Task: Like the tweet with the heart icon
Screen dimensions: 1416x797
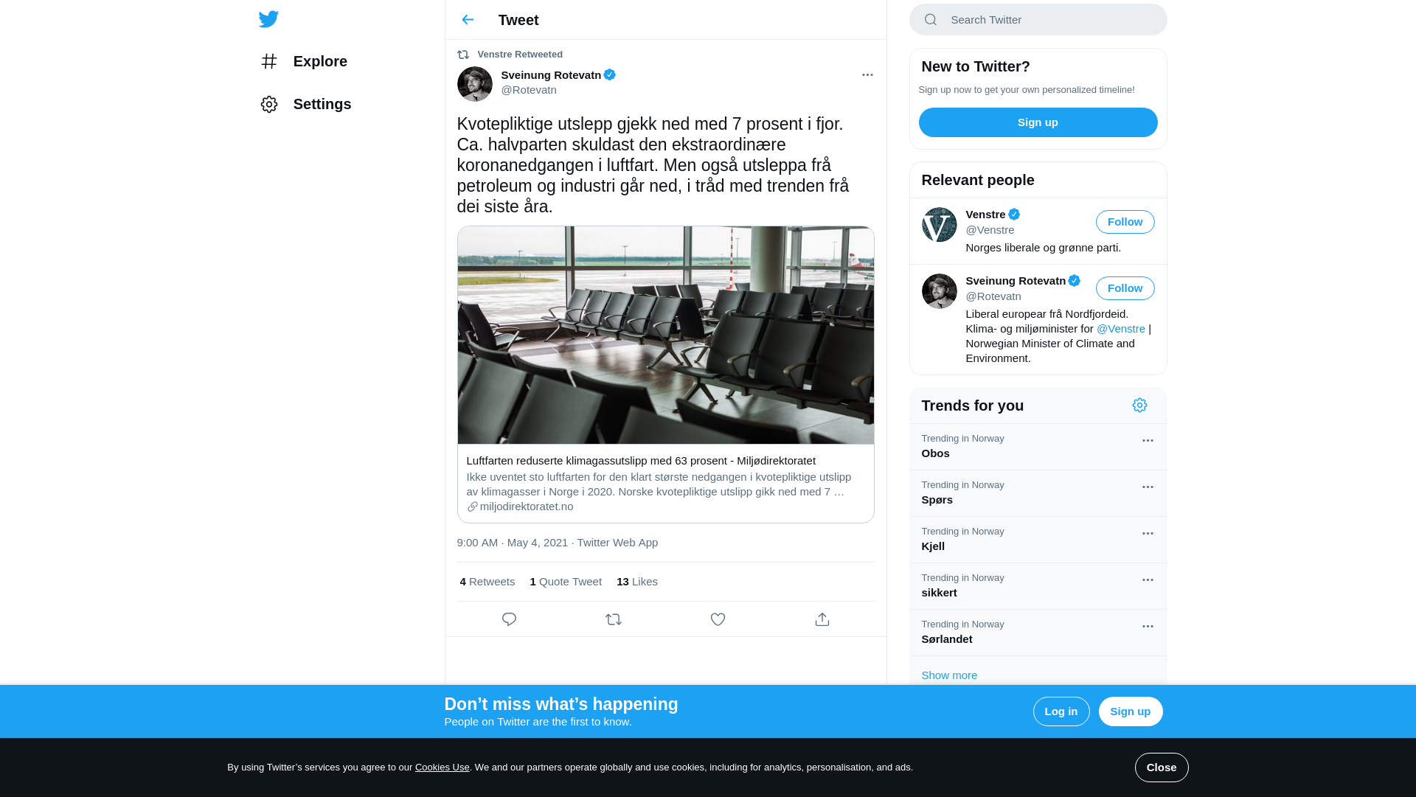Action: pos(718,619)
